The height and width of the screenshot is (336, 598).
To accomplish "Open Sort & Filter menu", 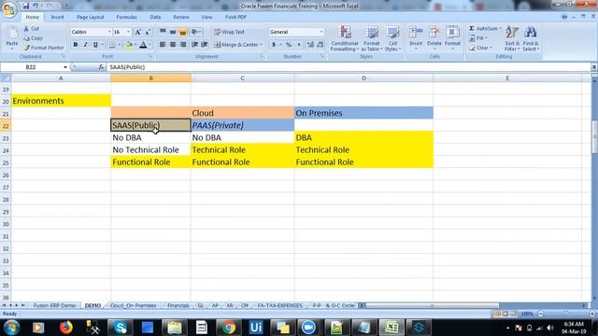I will pyautogui.click(x=512, y=38).
